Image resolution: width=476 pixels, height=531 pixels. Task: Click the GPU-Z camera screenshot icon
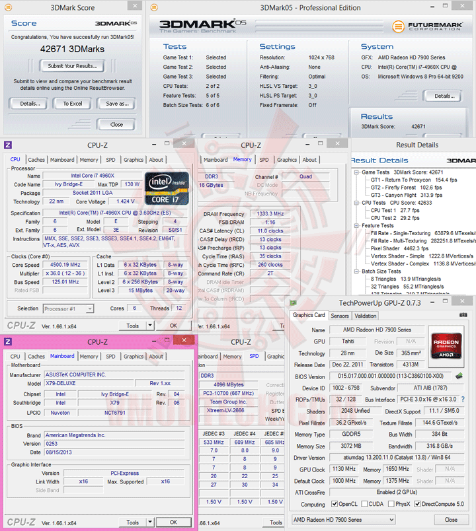tap(463, 315)
